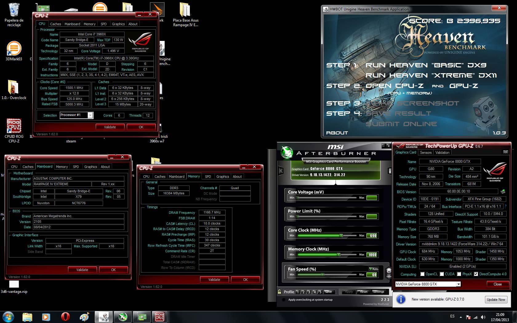Switch to MSI Afterburner taskbar button

(123, 317)
